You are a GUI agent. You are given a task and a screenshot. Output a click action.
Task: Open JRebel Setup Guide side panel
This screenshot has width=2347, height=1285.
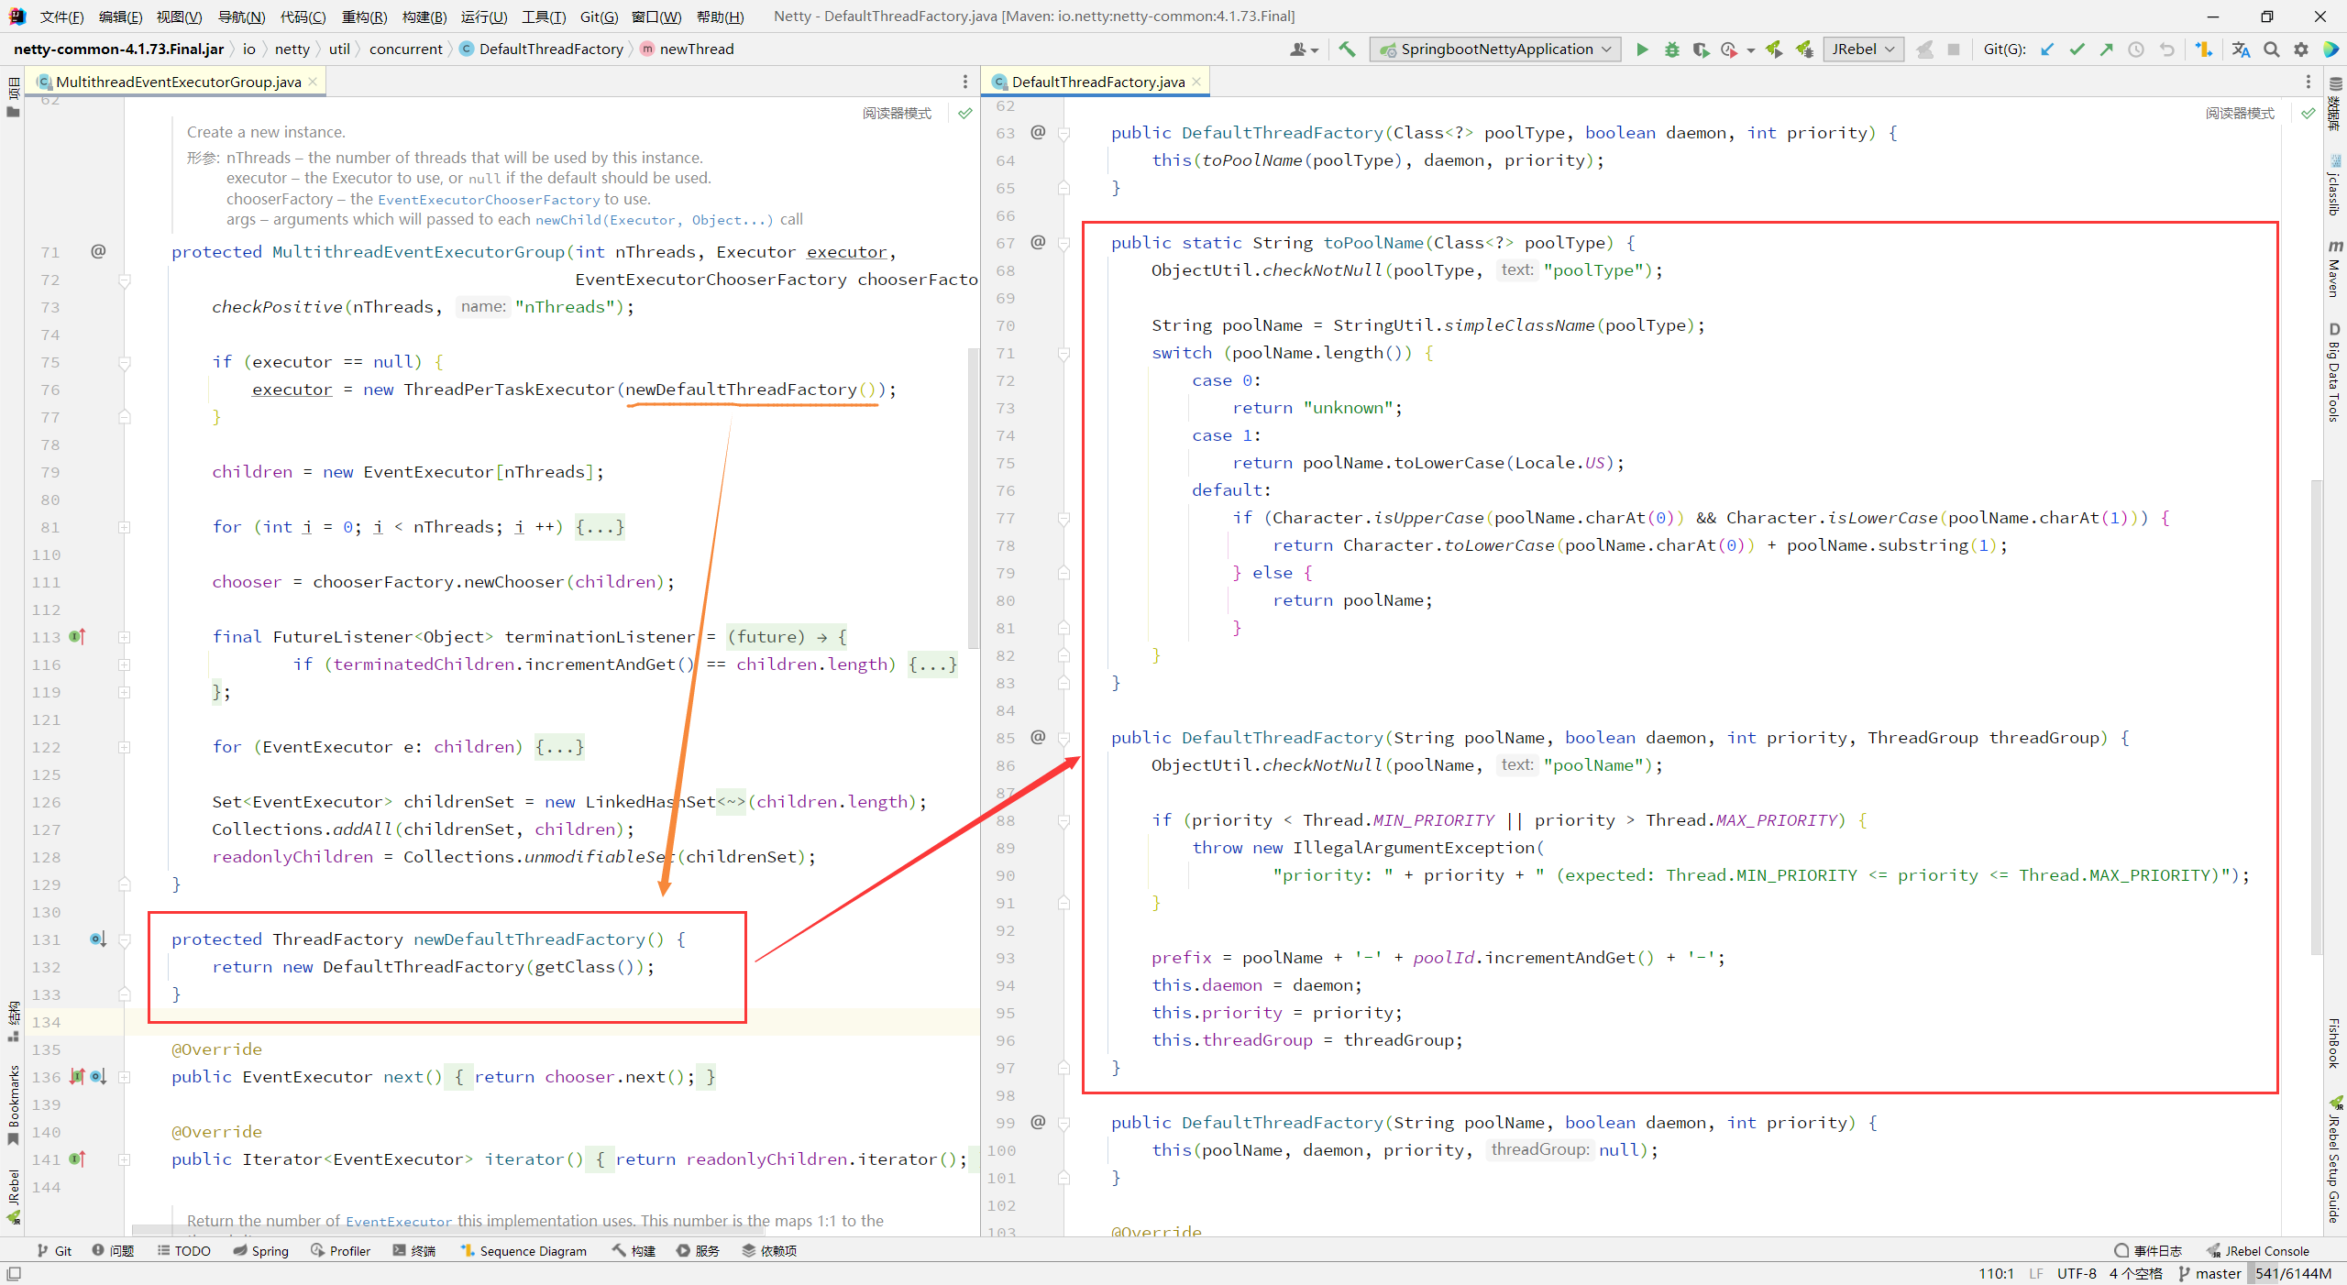2335,1159
